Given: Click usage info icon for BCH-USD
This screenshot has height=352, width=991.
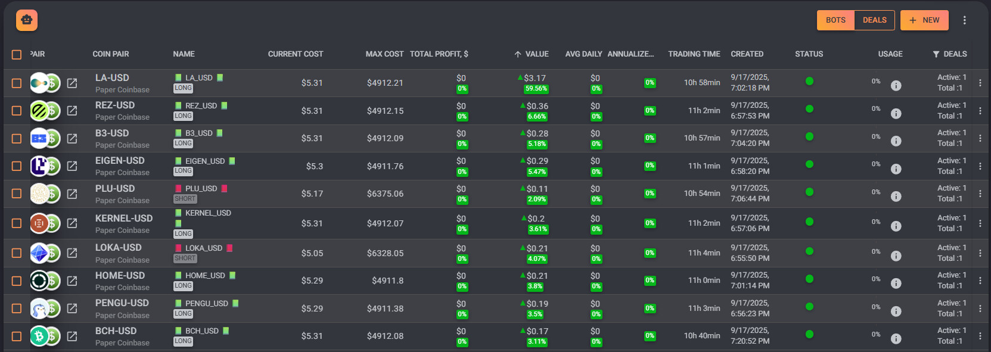Looking at the screenshot, I should click(896, 338).
